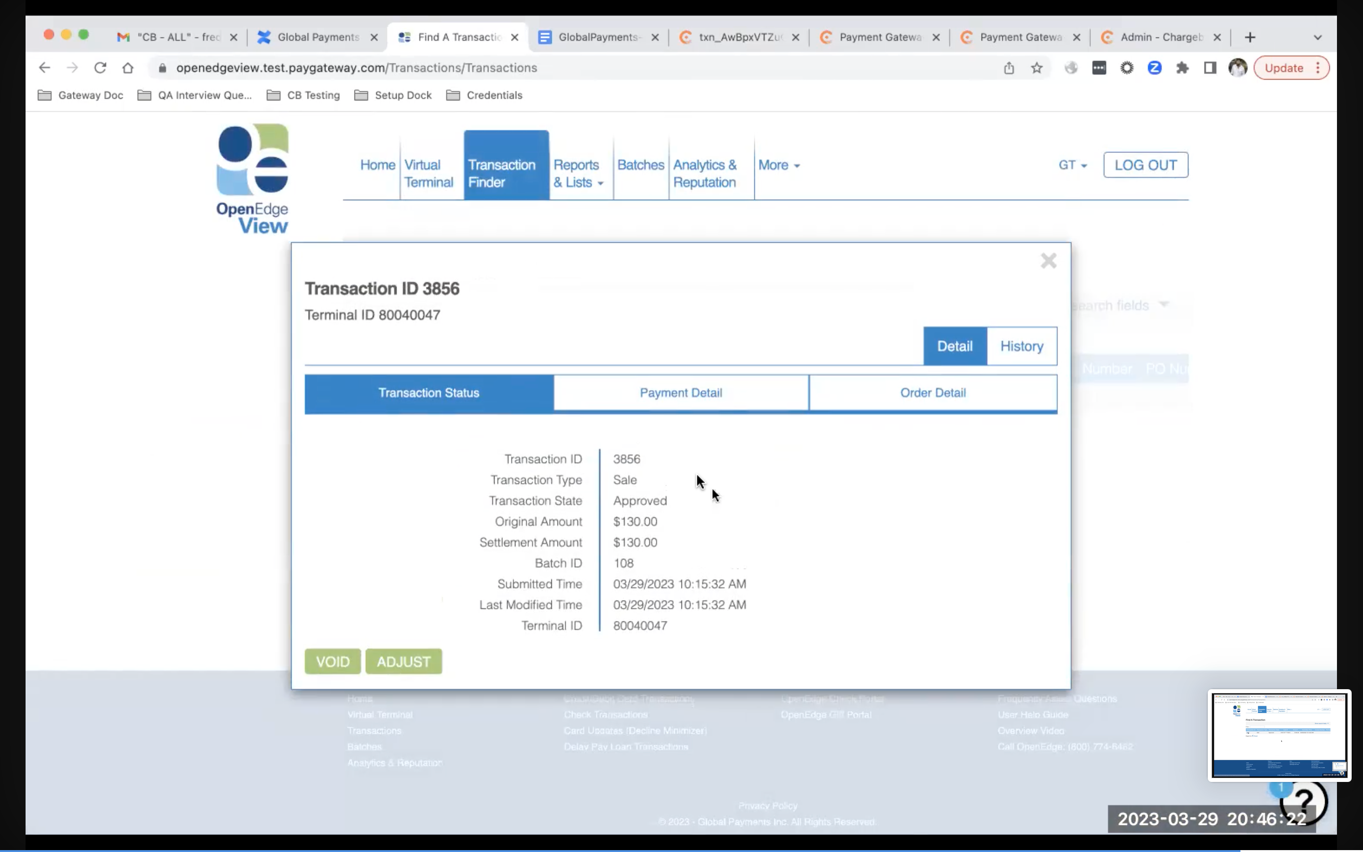Expand the More navigation dropdown
The height and width of the screenshot is (852, 1363).
(779, 165)
